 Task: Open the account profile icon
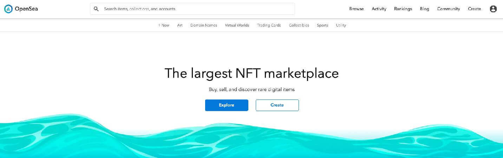(x=493, y=9)
